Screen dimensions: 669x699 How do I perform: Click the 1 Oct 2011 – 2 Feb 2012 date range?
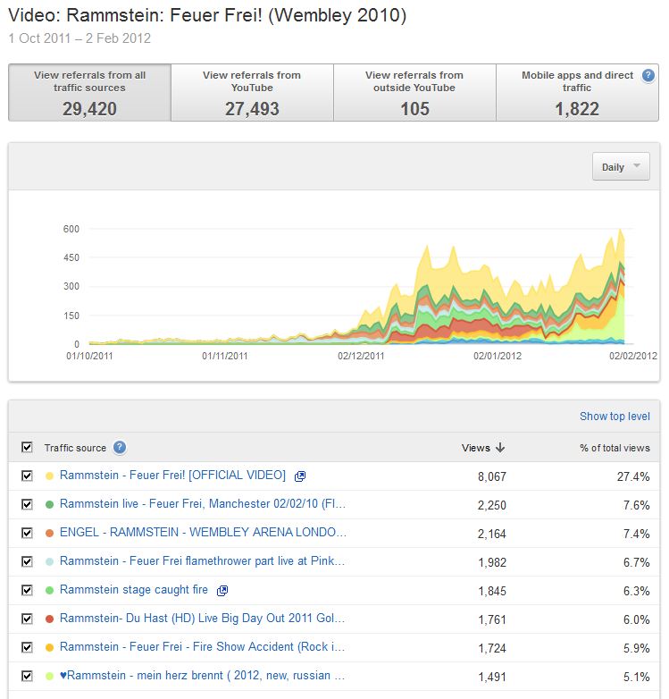click(x=79, y=38)
